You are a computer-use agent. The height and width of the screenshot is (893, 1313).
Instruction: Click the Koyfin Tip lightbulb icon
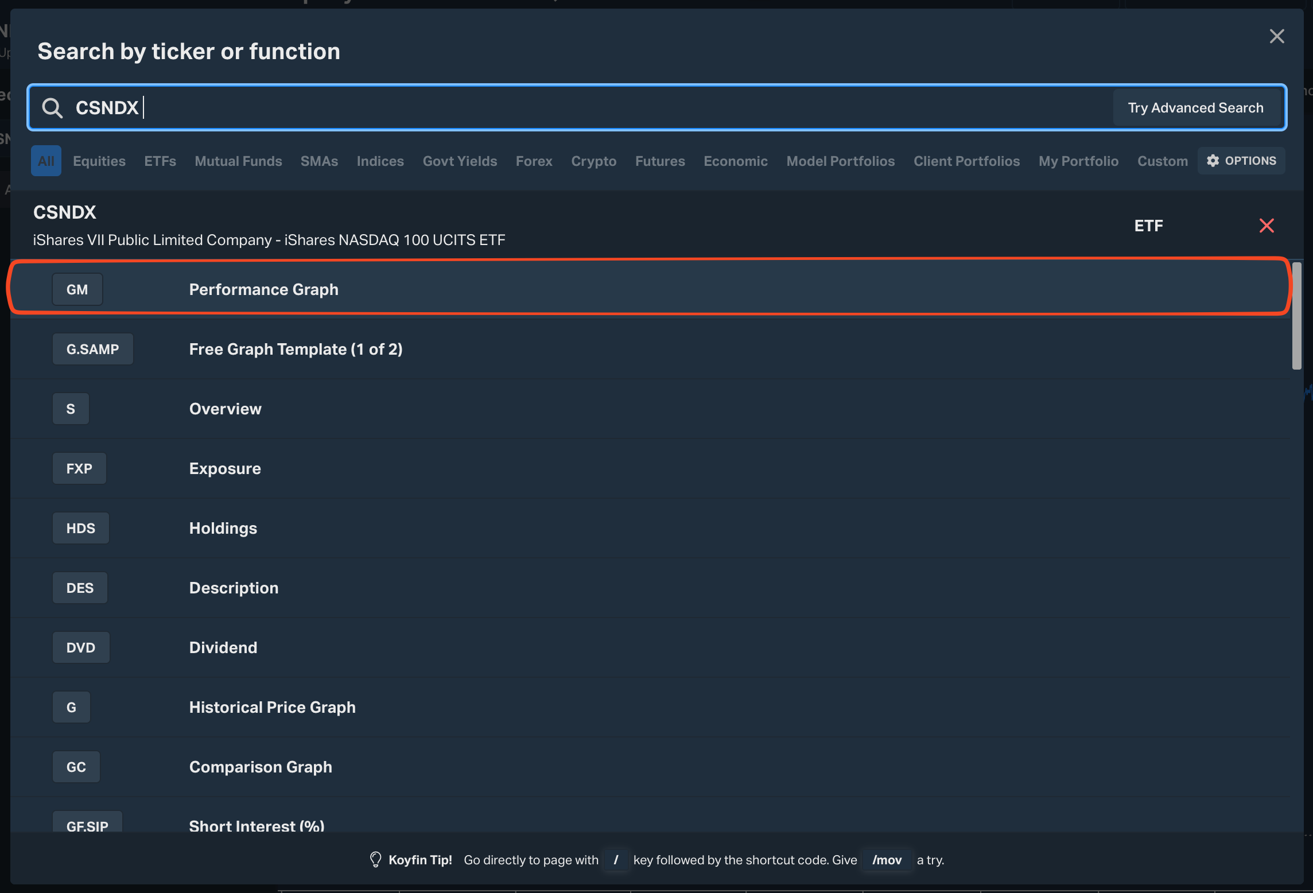(x=375, y=860)
